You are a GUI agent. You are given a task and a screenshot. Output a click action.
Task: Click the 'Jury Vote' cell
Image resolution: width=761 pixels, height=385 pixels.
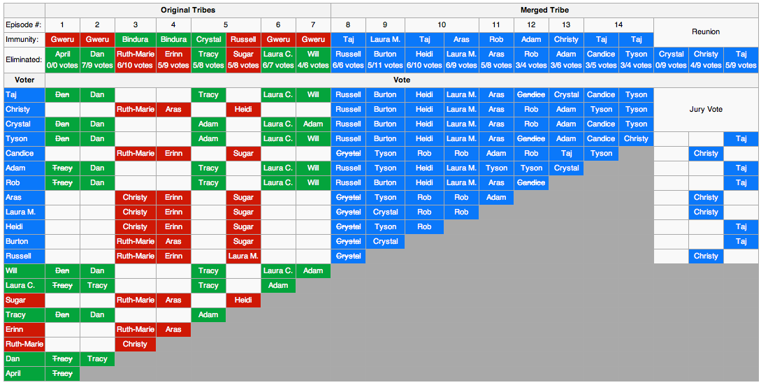706,109
